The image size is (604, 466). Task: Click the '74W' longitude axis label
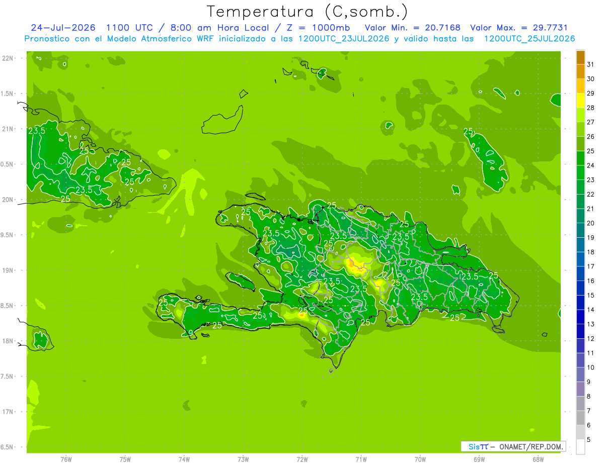tap(184, 459)
